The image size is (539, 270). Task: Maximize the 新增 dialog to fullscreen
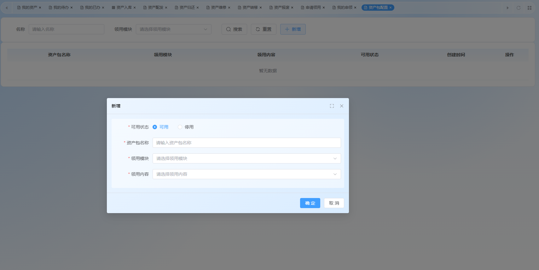pyautogui.click(x=332, y=106)
